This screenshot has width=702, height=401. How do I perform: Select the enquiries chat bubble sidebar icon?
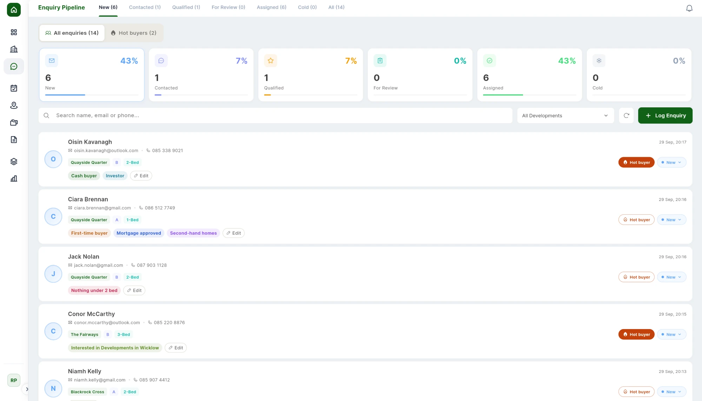(x=14, y=66)
